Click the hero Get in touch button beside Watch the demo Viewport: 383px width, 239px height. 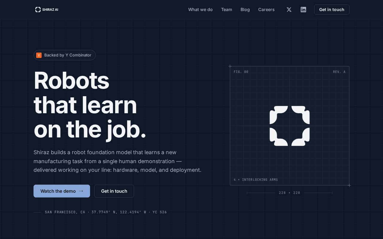114,191
